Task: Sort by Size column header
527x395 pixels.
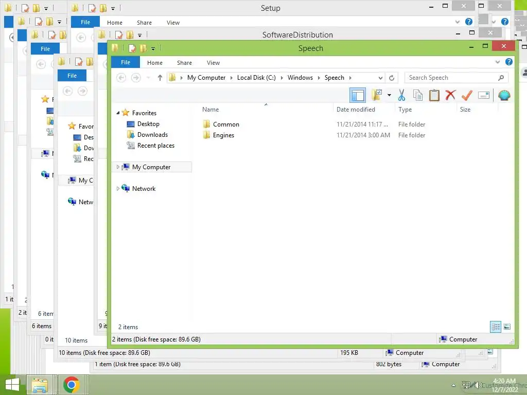Action: 465,110
